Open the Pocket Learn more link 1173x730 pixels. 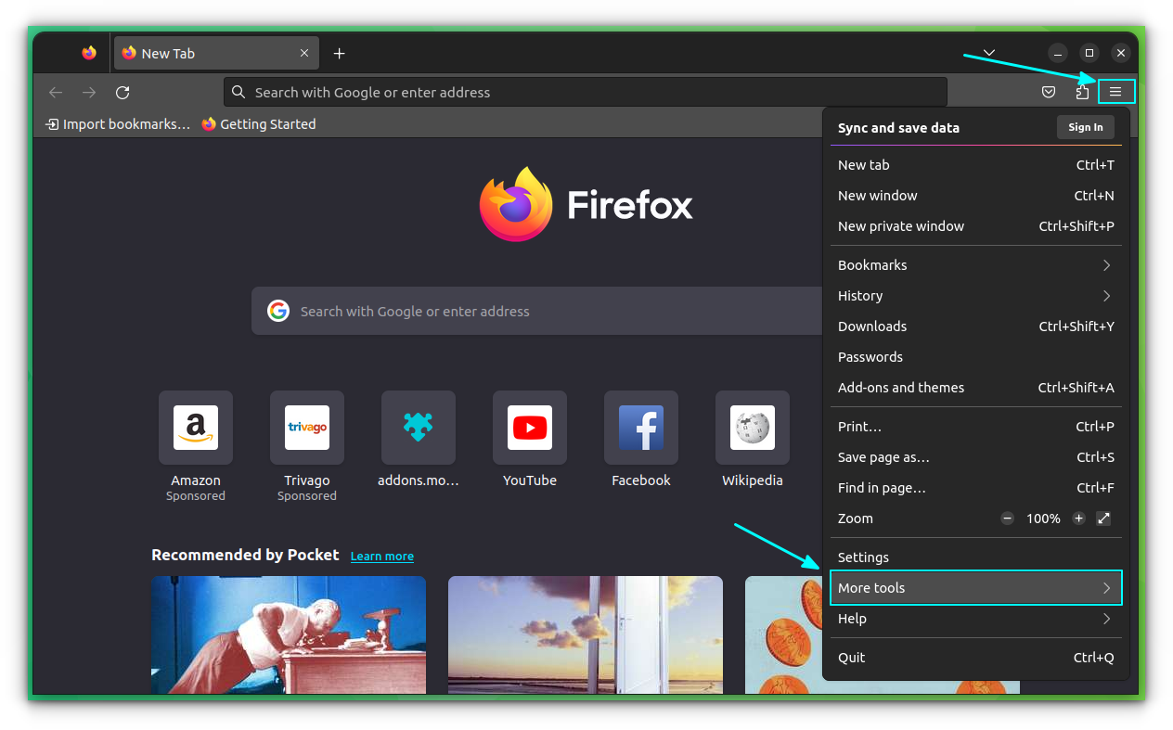[x=381, y=556]
